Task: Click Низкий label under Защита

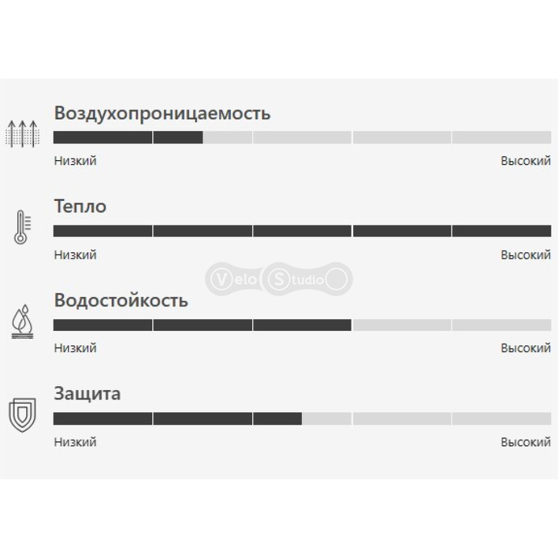Action: (x=75, y=442)
